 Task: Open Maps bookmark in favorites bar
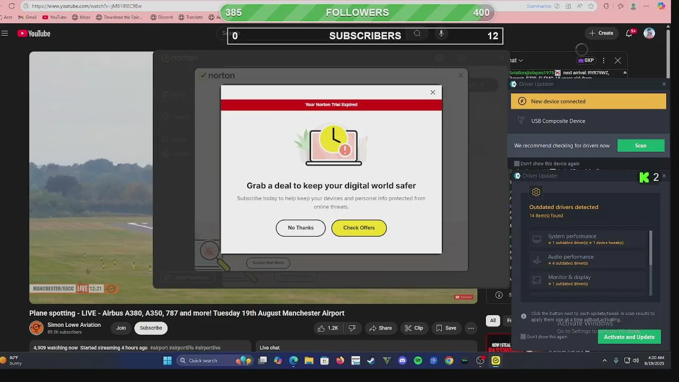tap(81, 17)
